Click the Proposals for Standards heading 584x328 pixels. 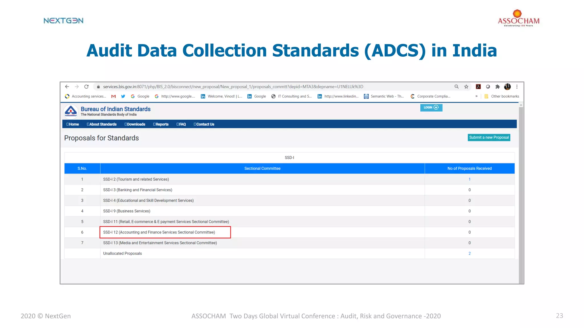pos(102,138)
